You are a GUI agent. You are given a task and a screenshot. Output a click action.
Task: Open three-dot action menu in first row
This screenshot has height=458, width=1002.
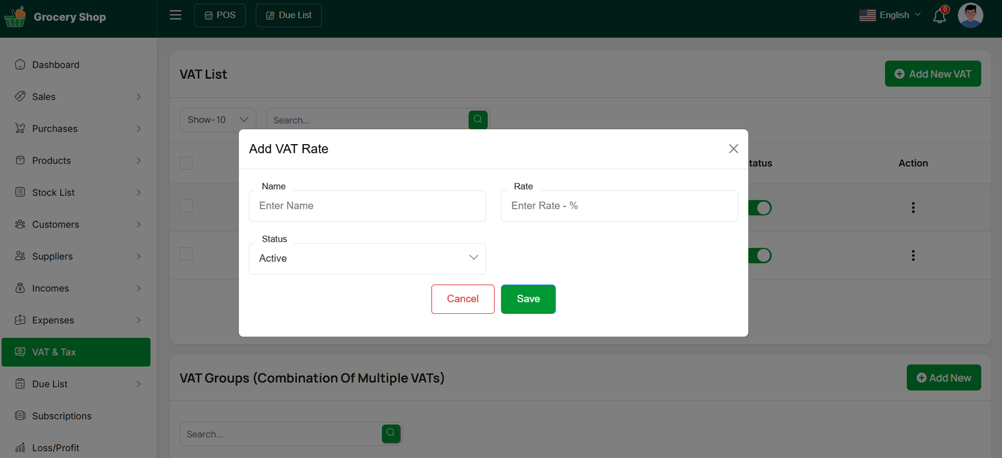913,207
